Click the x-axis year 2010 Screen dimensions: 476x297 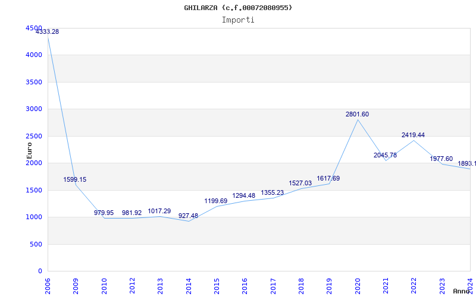click(104, 286)
